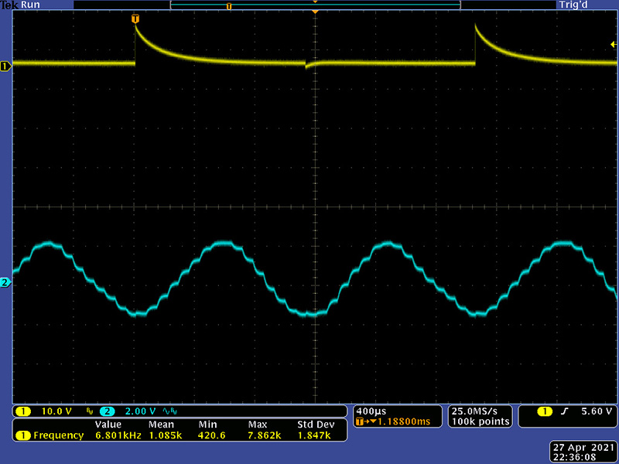Click the Tek Run acquisition status

click(21, 5)
